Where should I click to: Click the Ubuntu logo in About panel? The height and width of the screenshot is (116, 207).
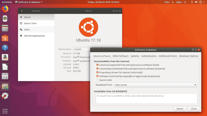pos(88,27)
